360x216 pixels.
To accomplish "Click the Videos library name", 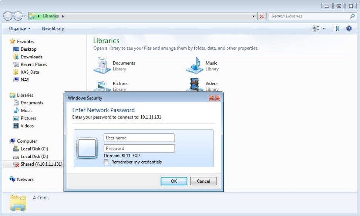I will coord(212,83).
